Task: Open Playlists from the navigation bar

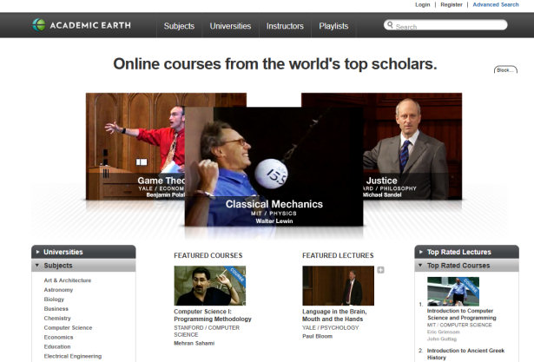Action: 333,26
